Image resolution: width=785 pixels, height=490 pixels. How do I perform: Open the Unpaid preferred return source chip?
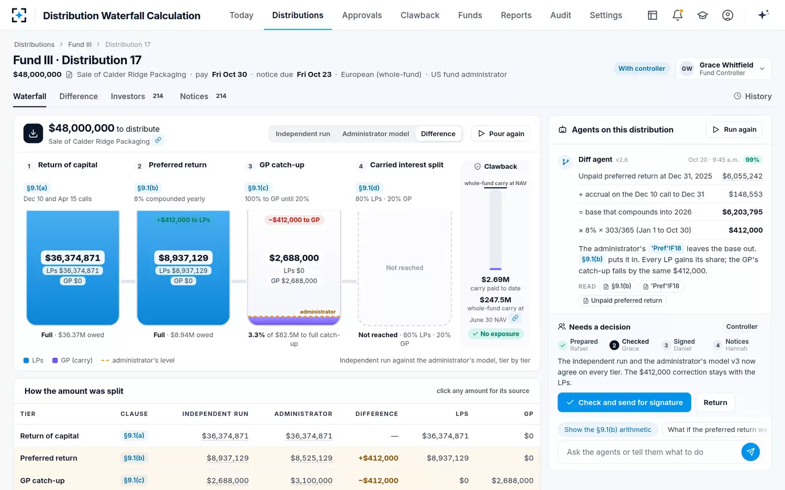(623, 301)
